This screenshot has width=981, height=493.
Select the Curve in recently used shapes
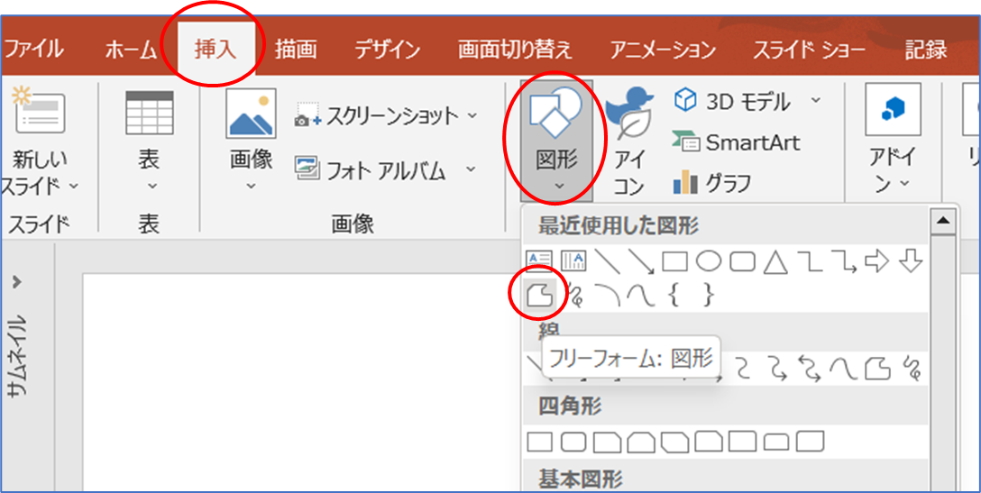640,294
